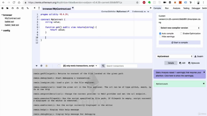Open ballot_test.sol in file explorer
The height and width of the screenshot is (116, 207).
[x=12, y=25]
